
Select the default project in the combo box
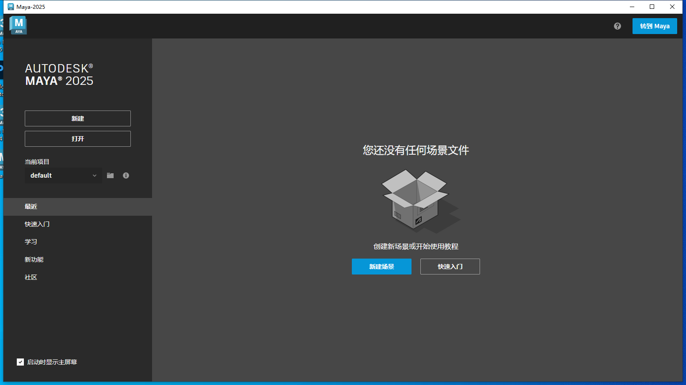tap(53, 175)
